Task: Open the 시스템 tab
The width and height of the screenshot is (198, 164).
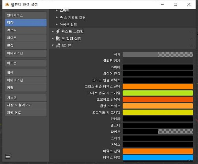Action: coord(26,98)
